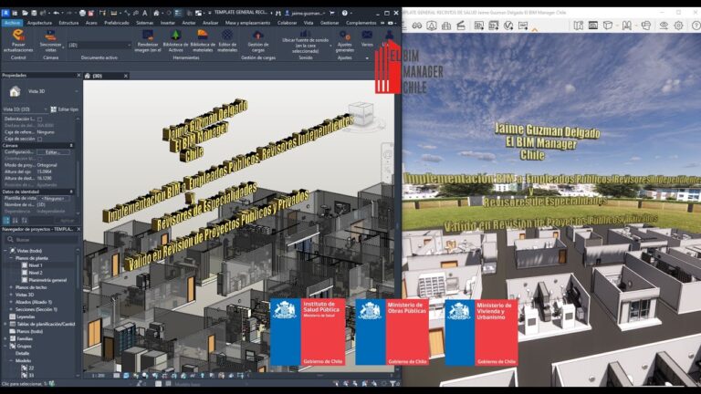Collapse Planos de planta node
The height and width of the screenshot is (394, 701).
pyautogui.click(x=11, y=258)
